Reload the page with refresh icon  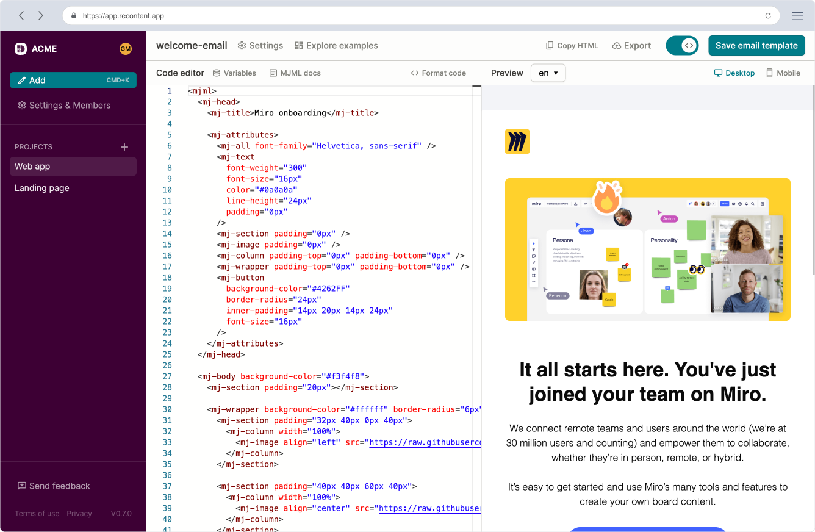768,16
